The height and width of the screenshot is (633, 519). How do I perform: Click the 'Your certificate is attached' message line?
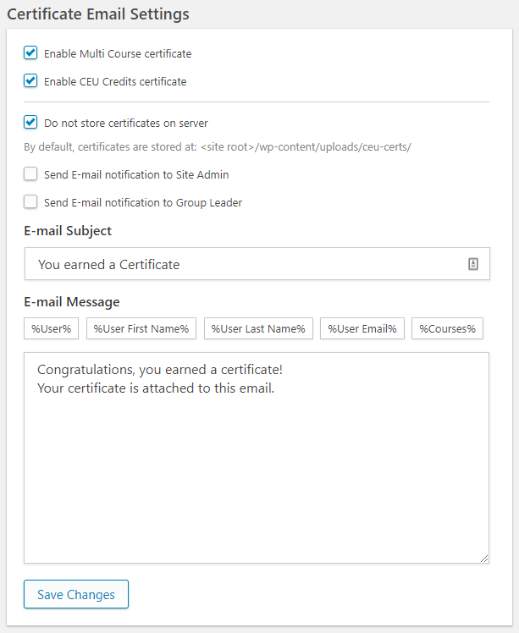tap(156, 388)
